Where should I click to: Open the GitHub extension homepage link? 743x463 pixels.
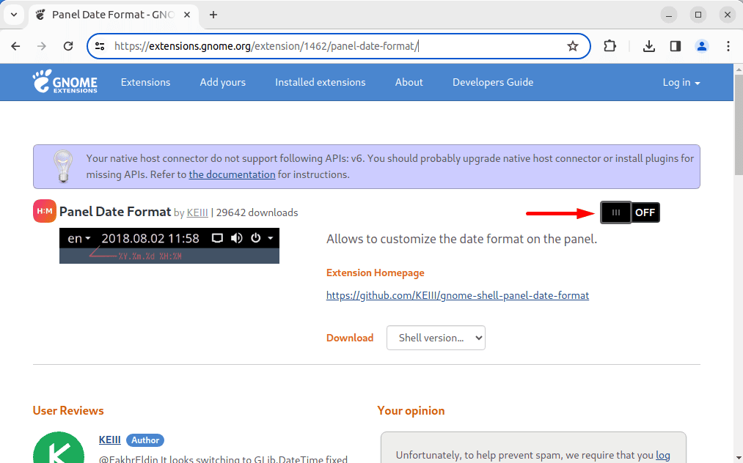(458, 295)
